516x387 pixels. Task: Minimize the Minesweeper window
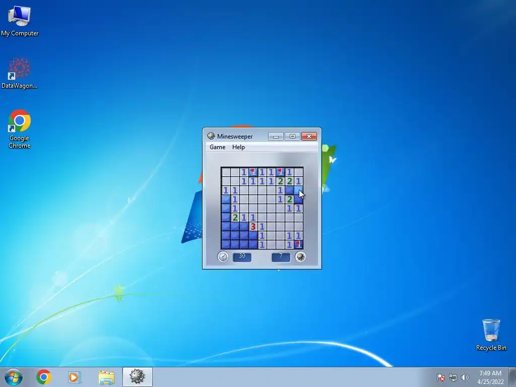276,136
